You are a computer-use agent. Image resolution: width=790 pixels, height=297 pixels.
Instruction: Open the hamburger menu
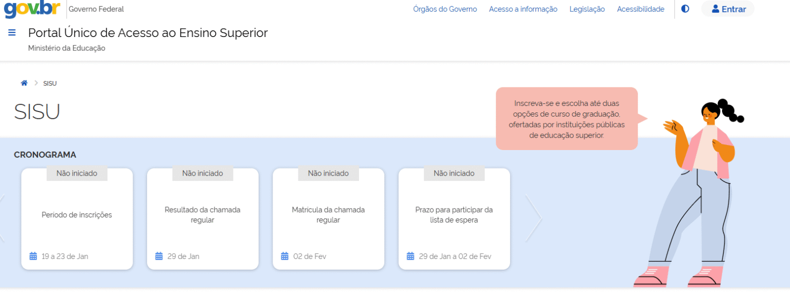click(x=12, y=33)
